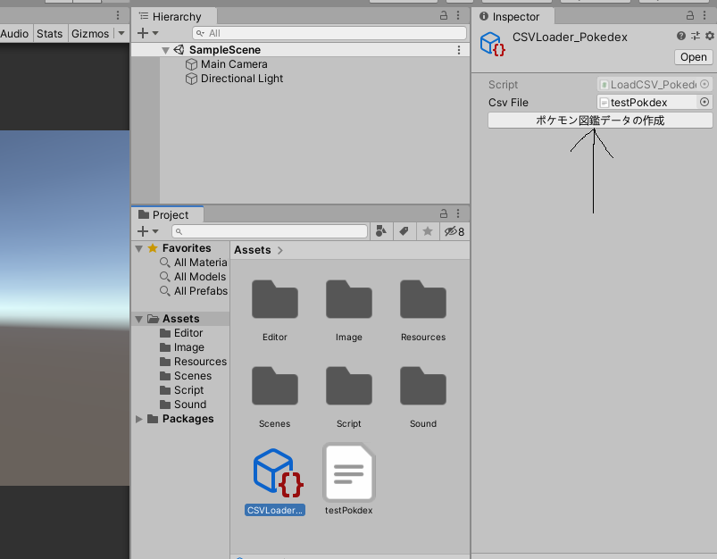
Task: Focus the Hierarchy search field
Action: point(329,33)
